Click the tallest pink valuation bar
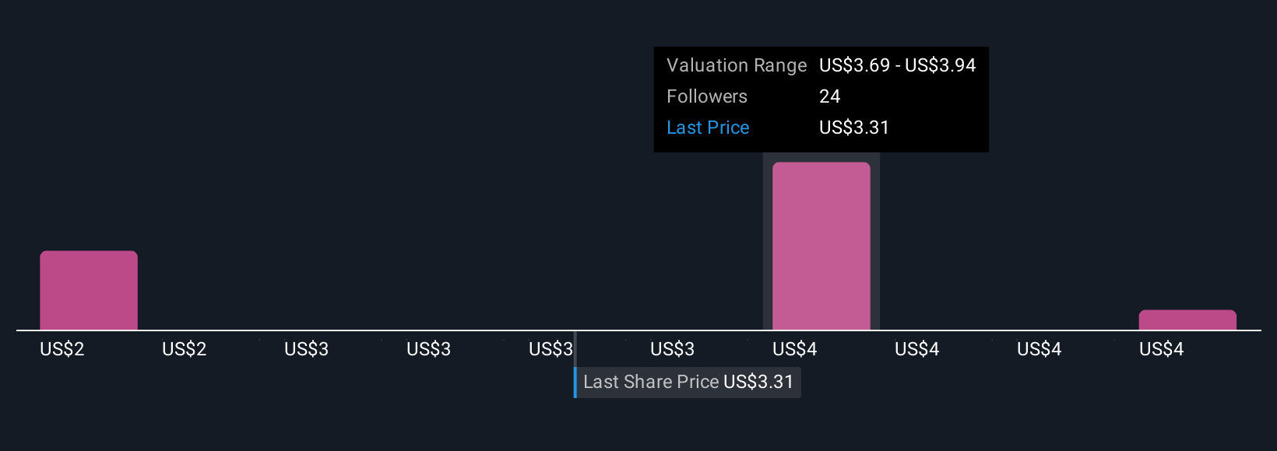 pos(821,246)
